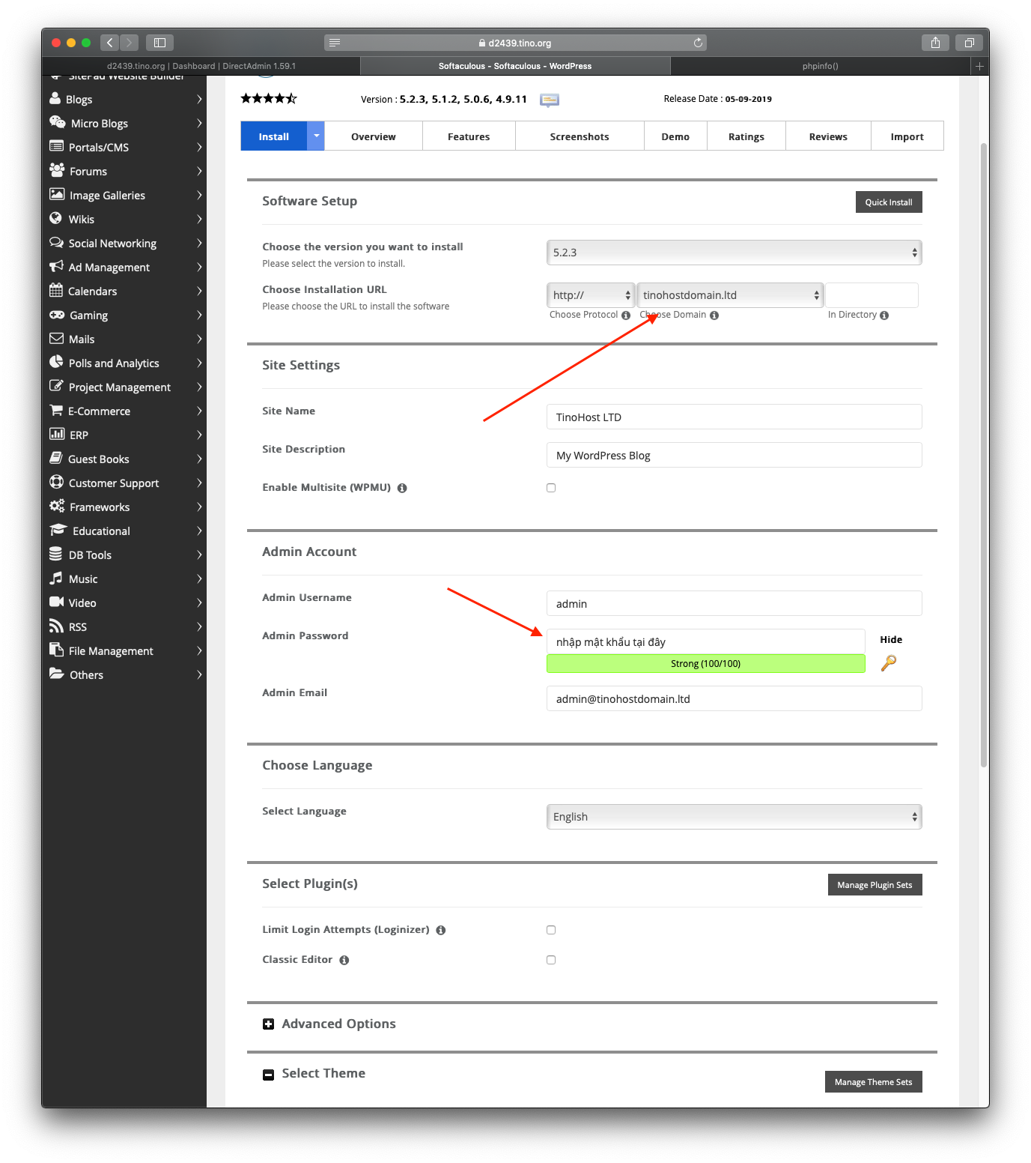The image size is (1031, 1163).
Task: Click Hide next to the admin password
Action: coord(891,640)
